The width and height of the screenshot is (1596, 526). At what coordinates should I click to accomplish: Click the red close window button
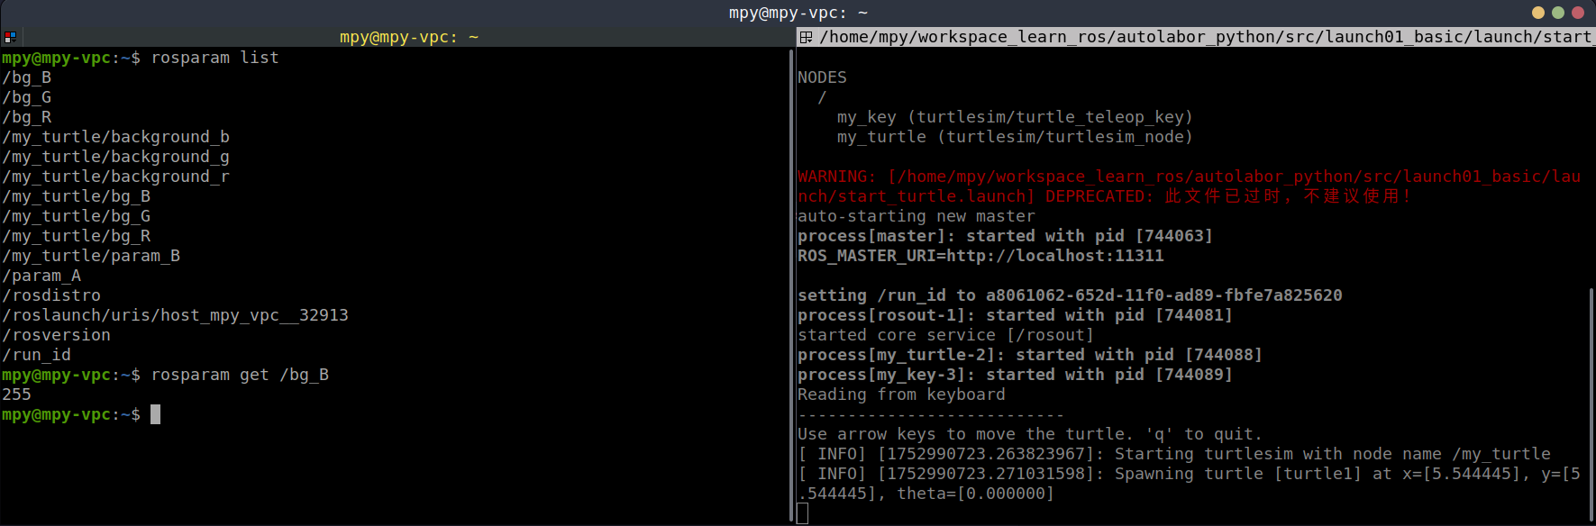(x=1577, y=13)
